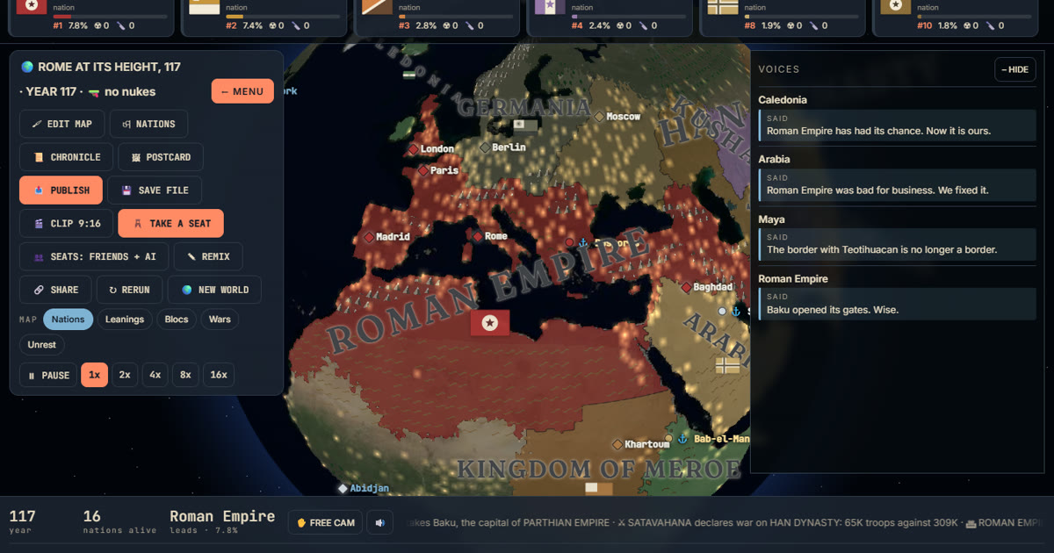This screenshot has width=1054, height=553.
Task: Click the Arabia flag on the map
Action: 727,364
